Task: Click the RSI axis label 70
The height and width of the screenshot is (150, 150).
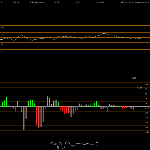Action: pyautogui.click(x=2, y=34)
